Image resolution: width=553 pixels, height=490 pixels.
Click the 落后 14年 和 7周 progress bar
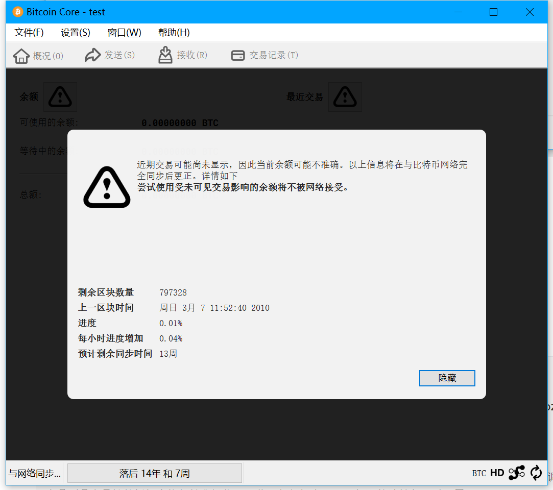[x=155, y=473]
